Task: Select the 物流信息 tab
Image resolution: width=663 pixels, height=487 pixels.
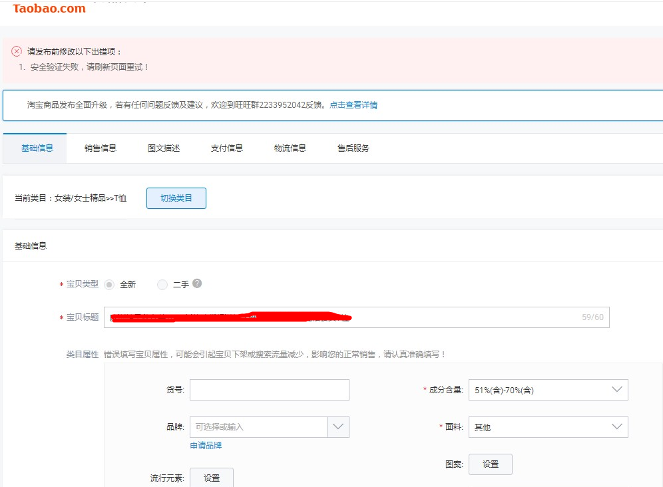Action: coord(290,148)
